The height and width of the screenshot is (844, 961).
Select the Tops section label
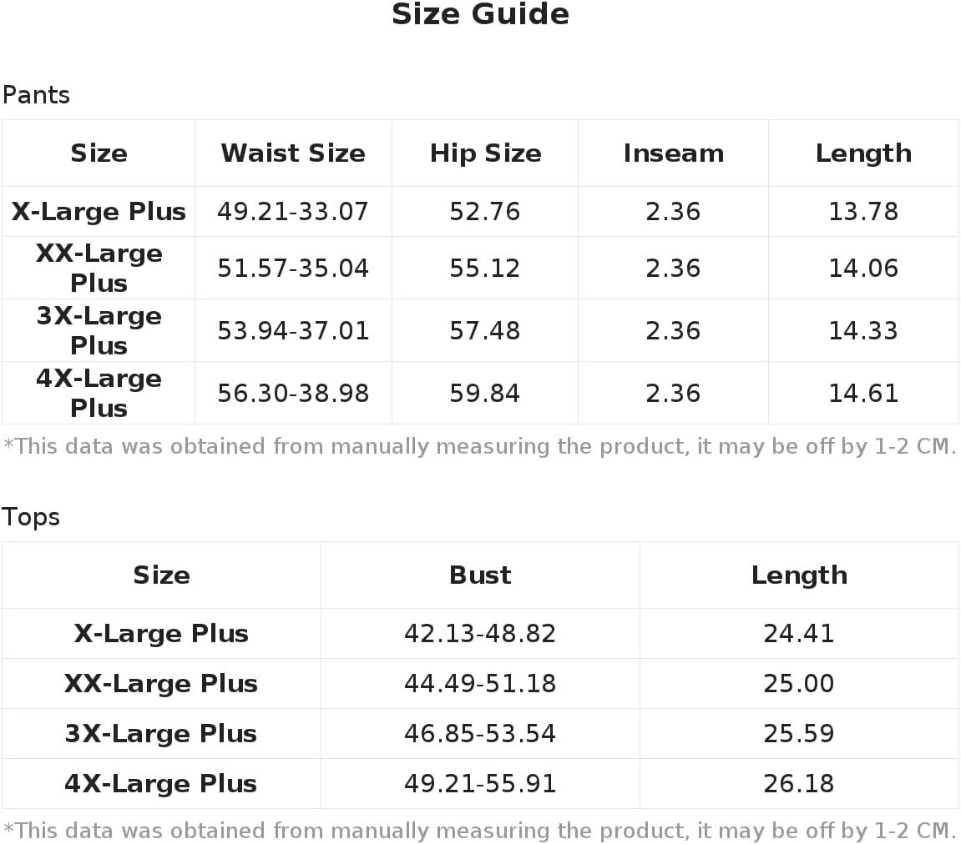tap(31, 517)
